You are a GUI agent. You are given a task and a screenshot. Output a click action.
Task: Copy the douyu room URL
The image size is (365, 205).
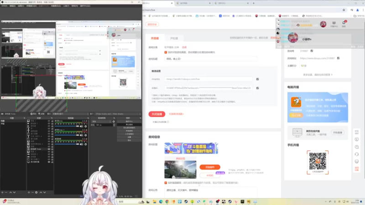point(338,58)
